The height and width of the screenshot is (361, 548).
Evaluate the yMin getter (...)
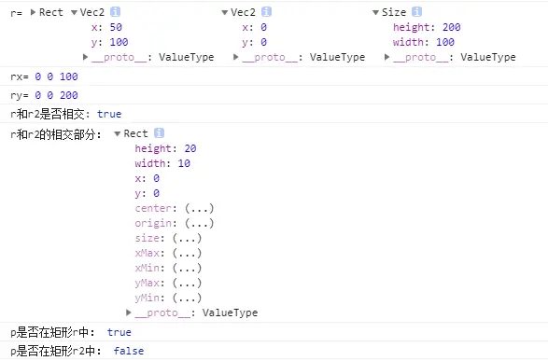tap(187, 298)
